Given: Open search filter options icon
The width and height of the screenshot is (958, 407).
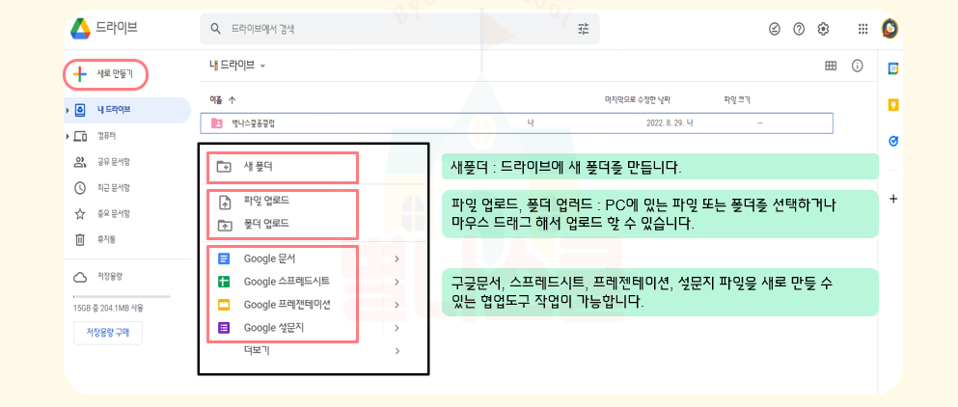Looking at the screenshot, I should click(x=584, y=29).
